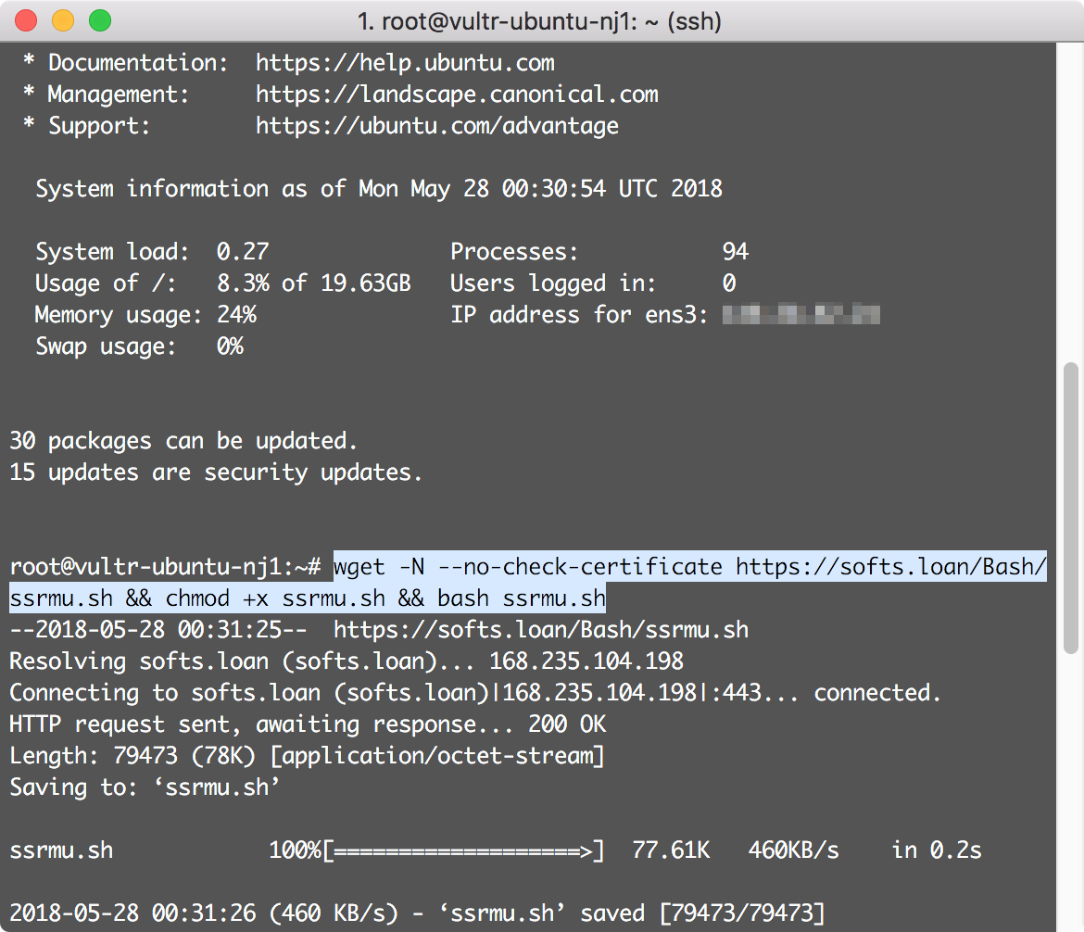Click the terminal vertical scrollbar thumb

point(1071,508)
